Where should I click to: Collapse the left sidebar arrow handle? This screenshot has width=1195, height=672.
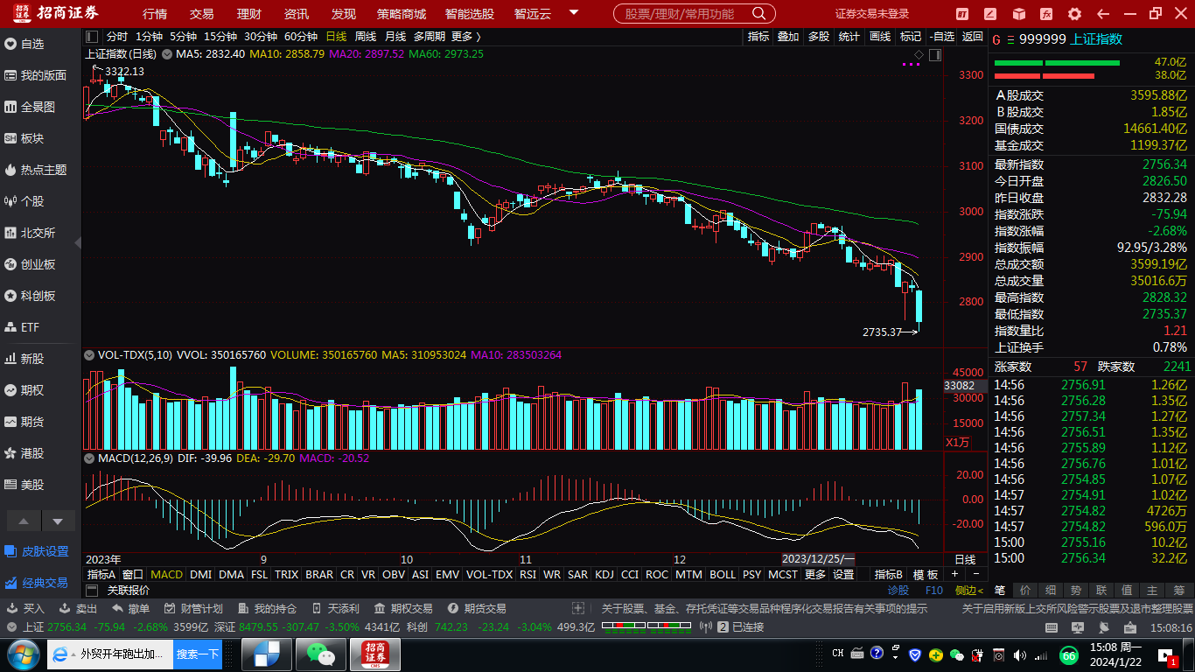tap(79, 242)
